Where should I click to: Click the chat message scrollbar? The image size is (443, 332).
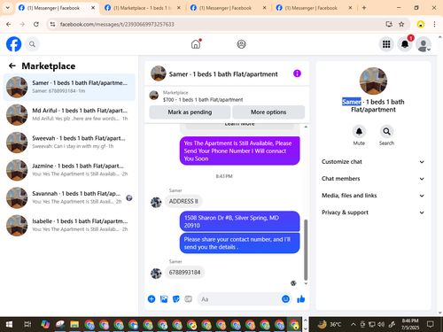tap(306, 250)
